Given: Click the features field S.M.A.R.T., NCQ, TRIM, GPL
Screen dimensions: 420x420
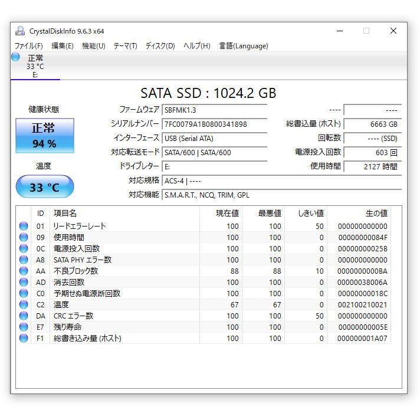Looking at the screenshot, I should pos(282,195).
